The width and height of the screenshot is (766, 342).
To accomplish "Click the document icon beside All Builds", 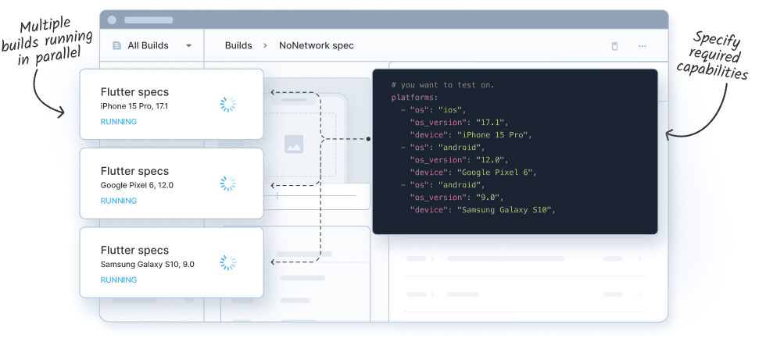I will pyautogui.click(x=116, y=45).
